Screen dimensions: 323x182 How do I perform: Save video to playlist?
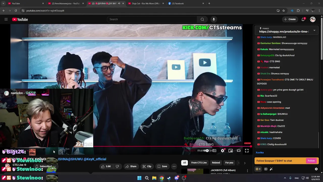pos(162,166)
